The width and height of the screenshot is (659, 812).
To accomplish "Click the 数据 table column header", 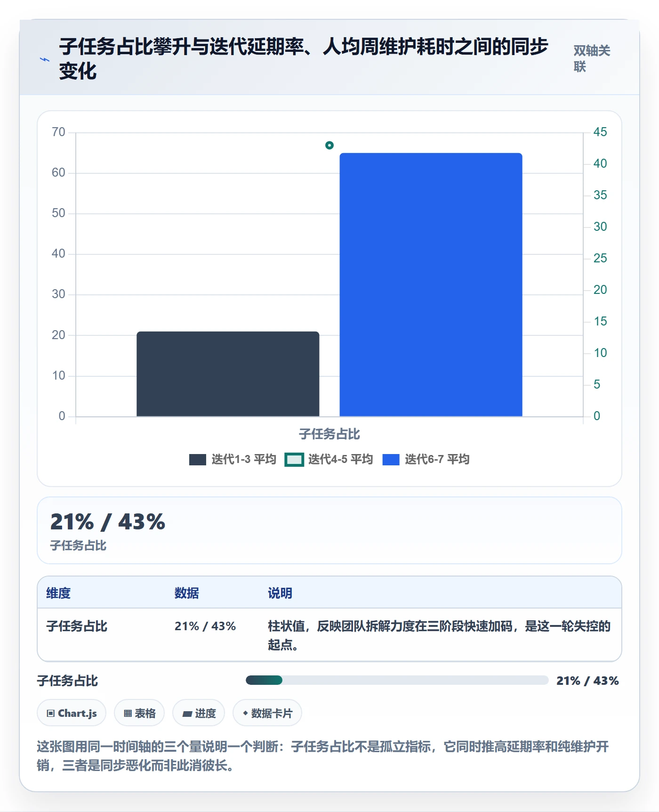I will [187, 593].
